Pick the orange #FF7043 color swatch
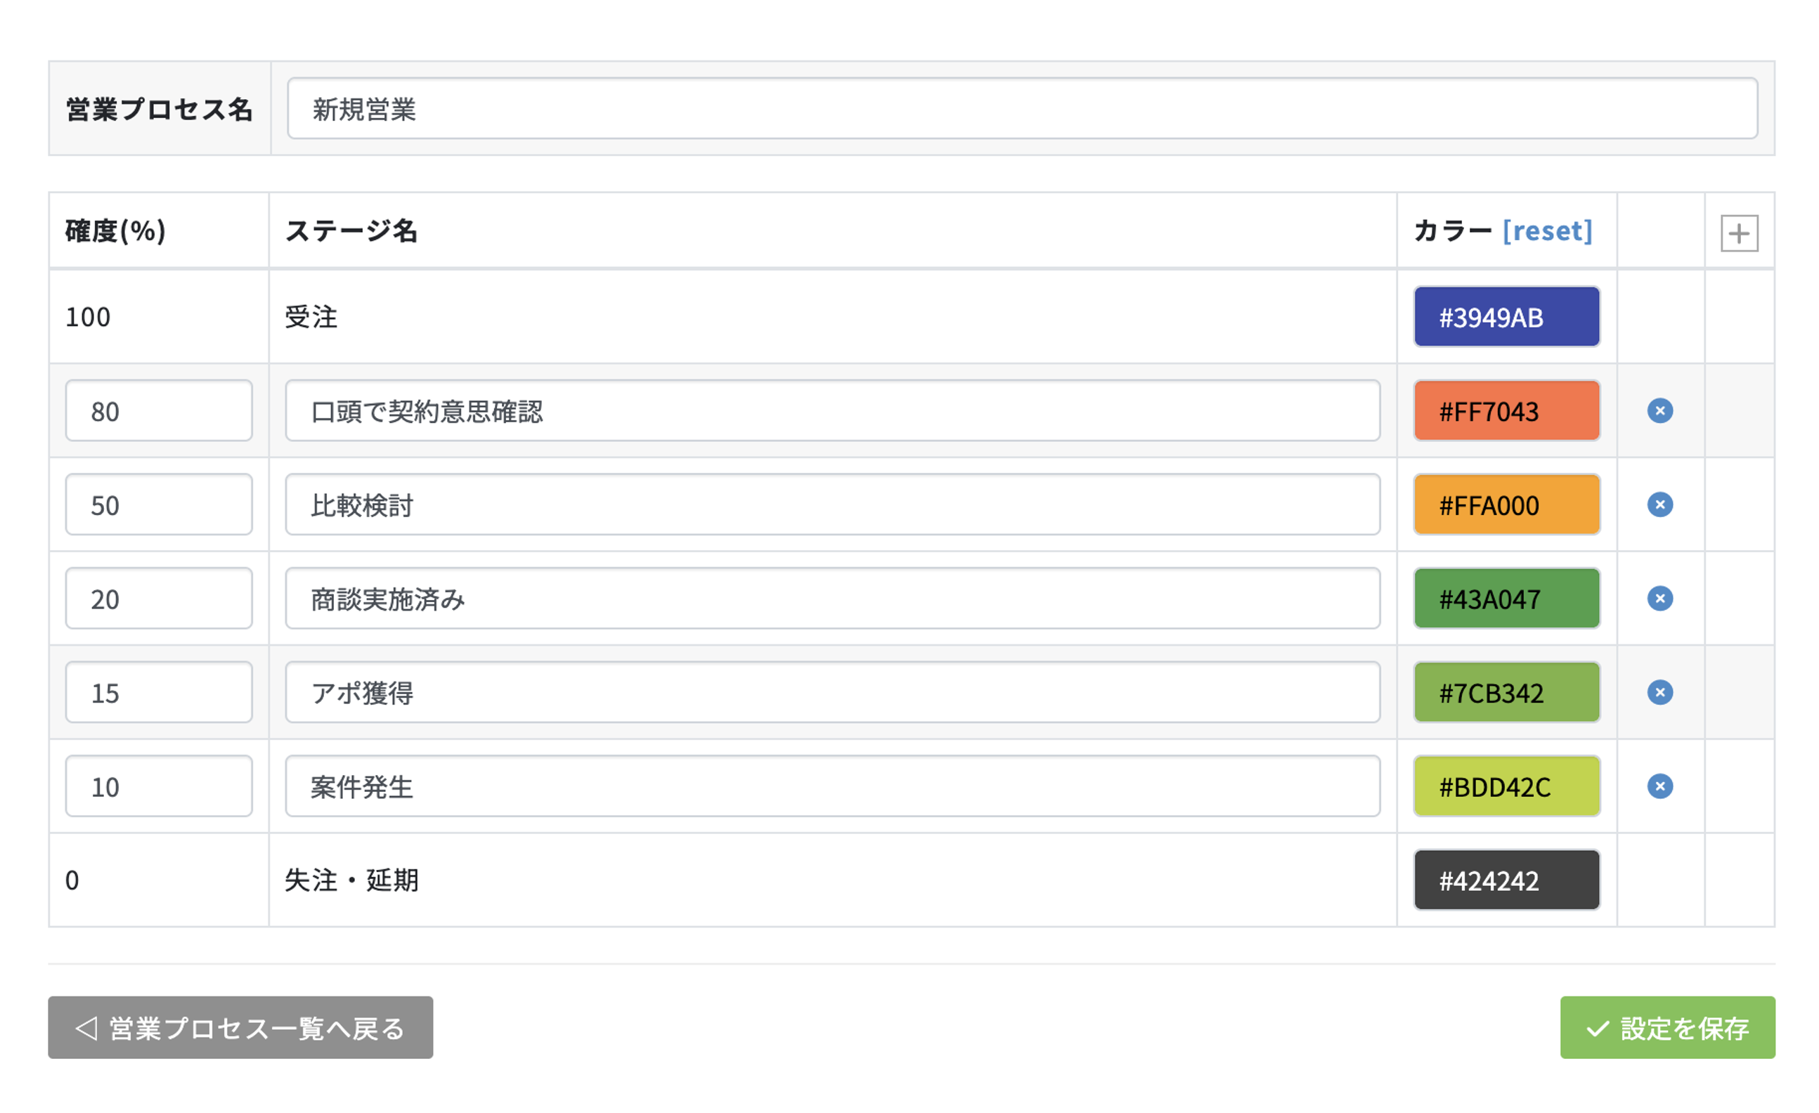This screenshot has height=1113, width=1819. pyautogui.click(x=1506, y=410)
